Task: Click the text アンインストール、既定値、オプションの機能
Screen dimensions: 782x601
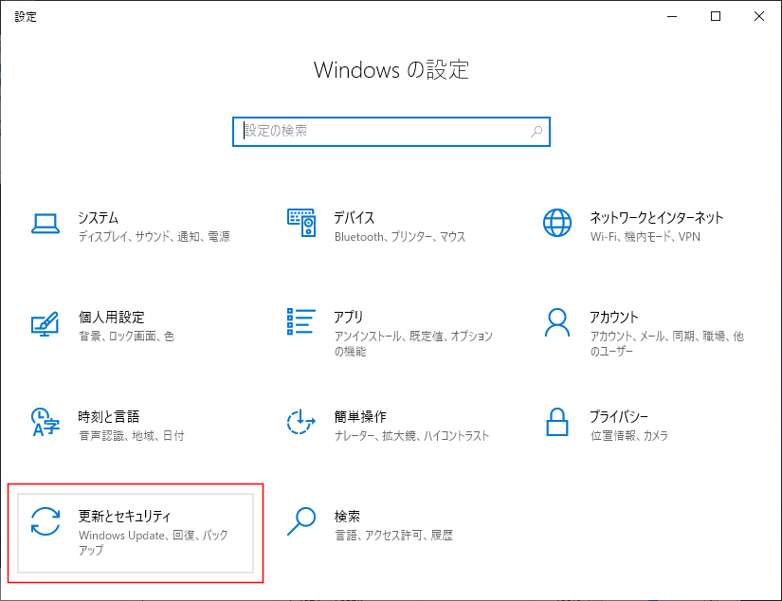Action: [413, 344]
